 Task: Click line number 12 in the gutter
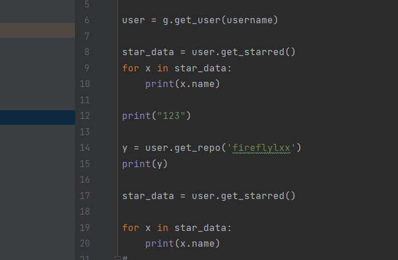click(85, 116)
